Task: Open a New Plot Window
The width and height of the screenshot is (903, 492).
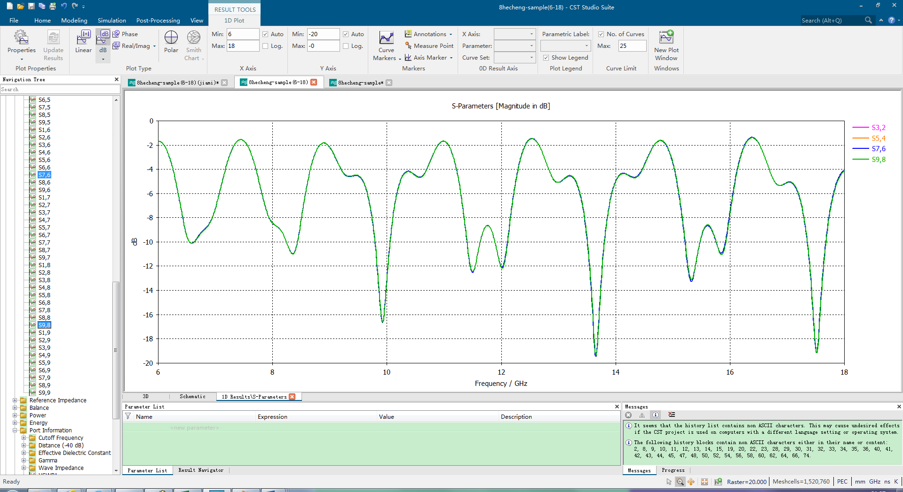Action: point(666,46)
